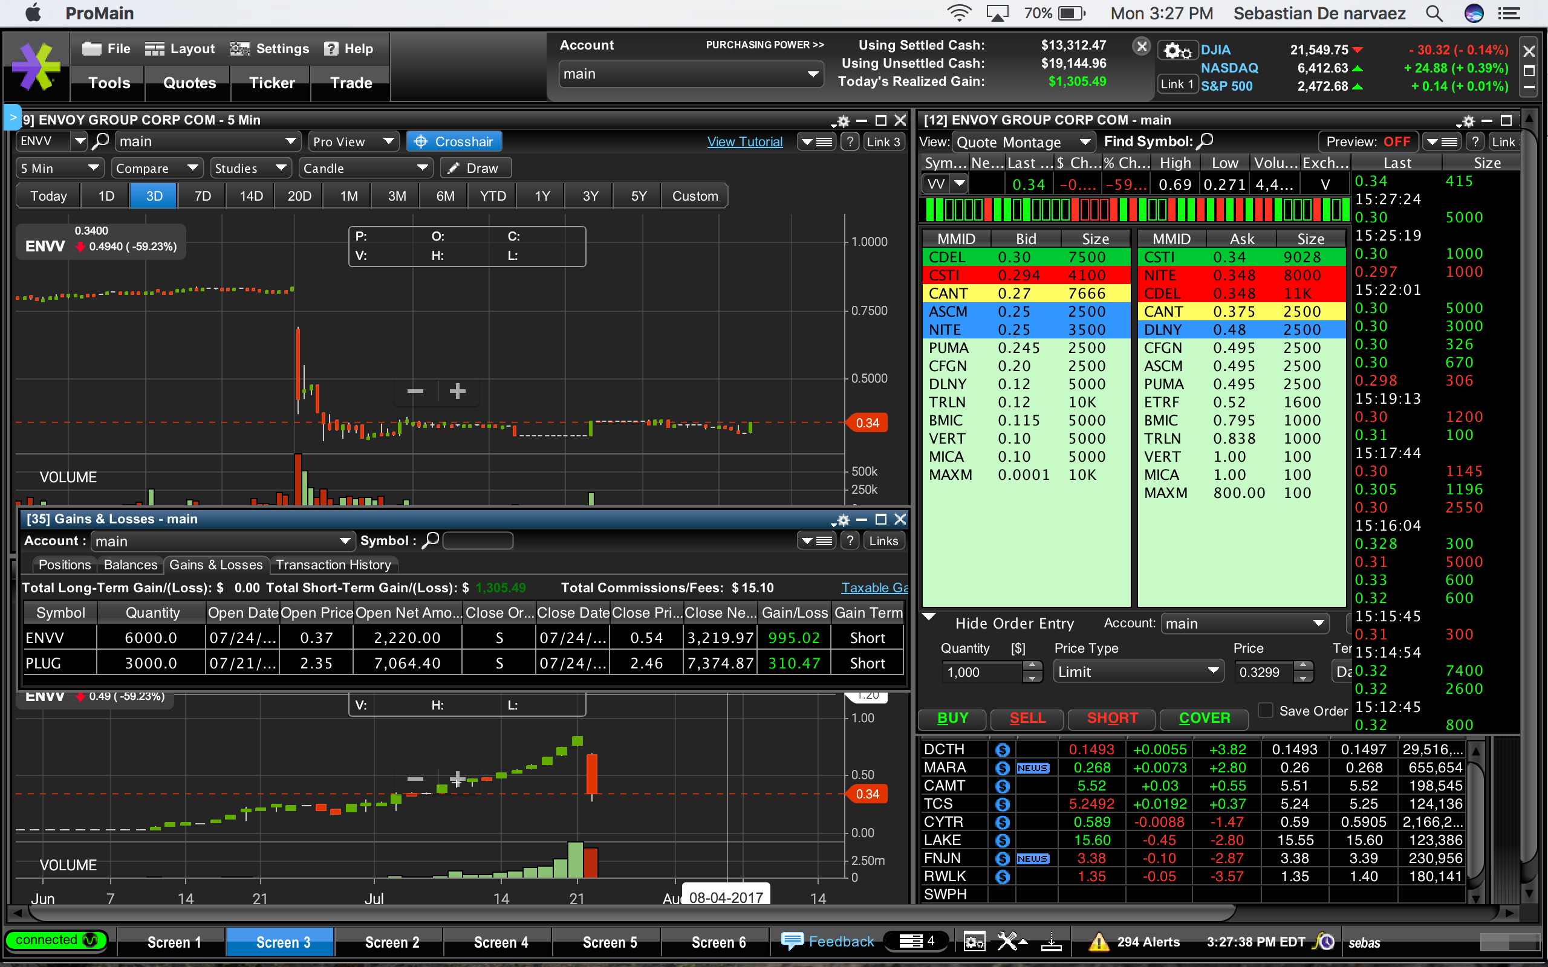The height and width of the screenshot is (967, 1548).
Task: Expand the Studies dropdown
Action: [x=250, y=168]
